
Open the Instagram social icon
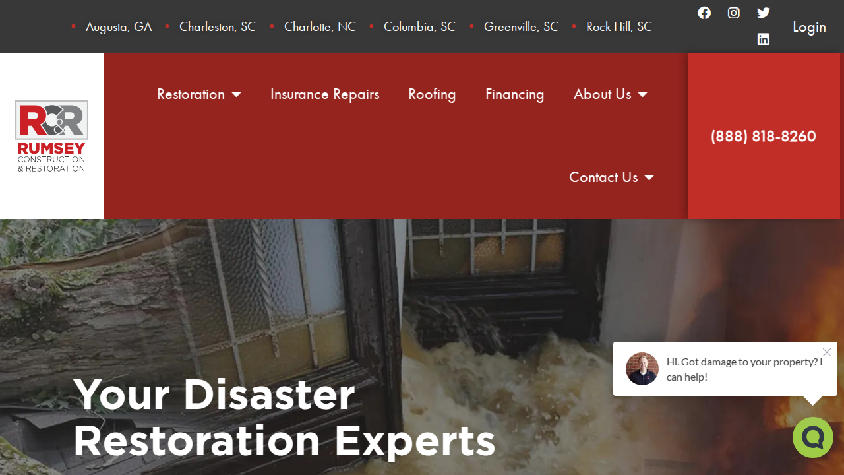coord(734,13)
